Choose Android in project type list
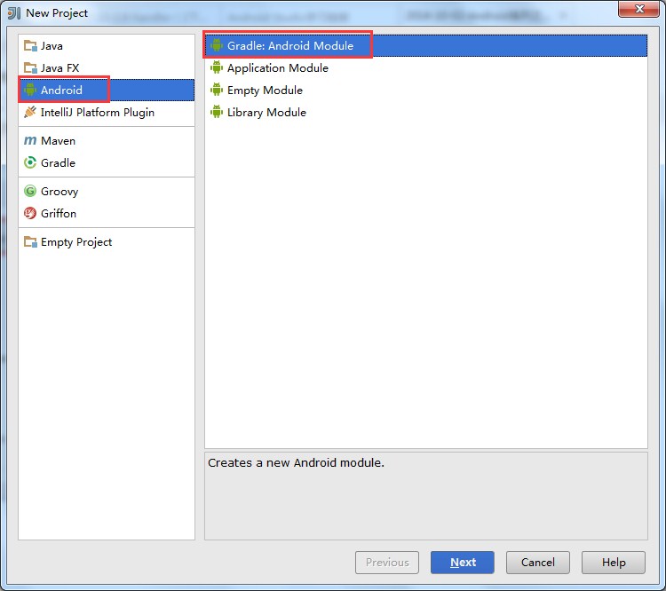 point(61,90)
